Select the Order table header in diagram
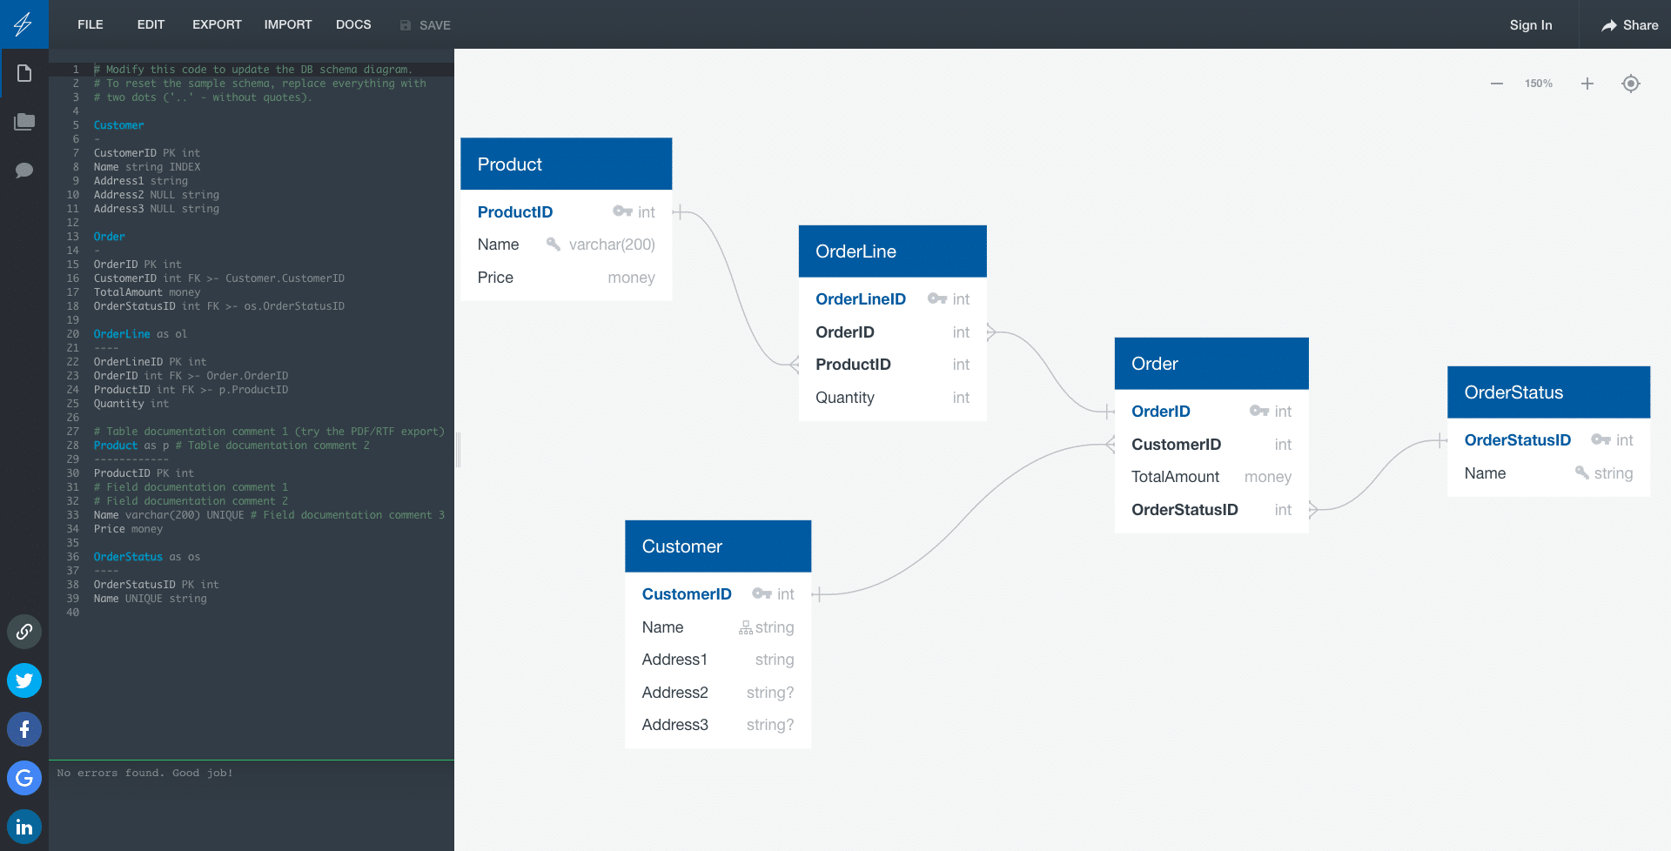This screenshot has width=1671, height=851. tap(1211, 363)
